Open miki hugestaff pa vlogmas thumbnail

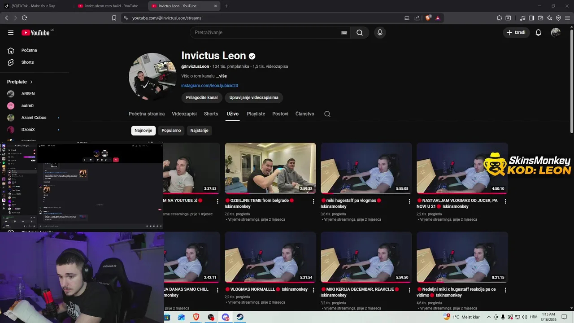[366, 168]
